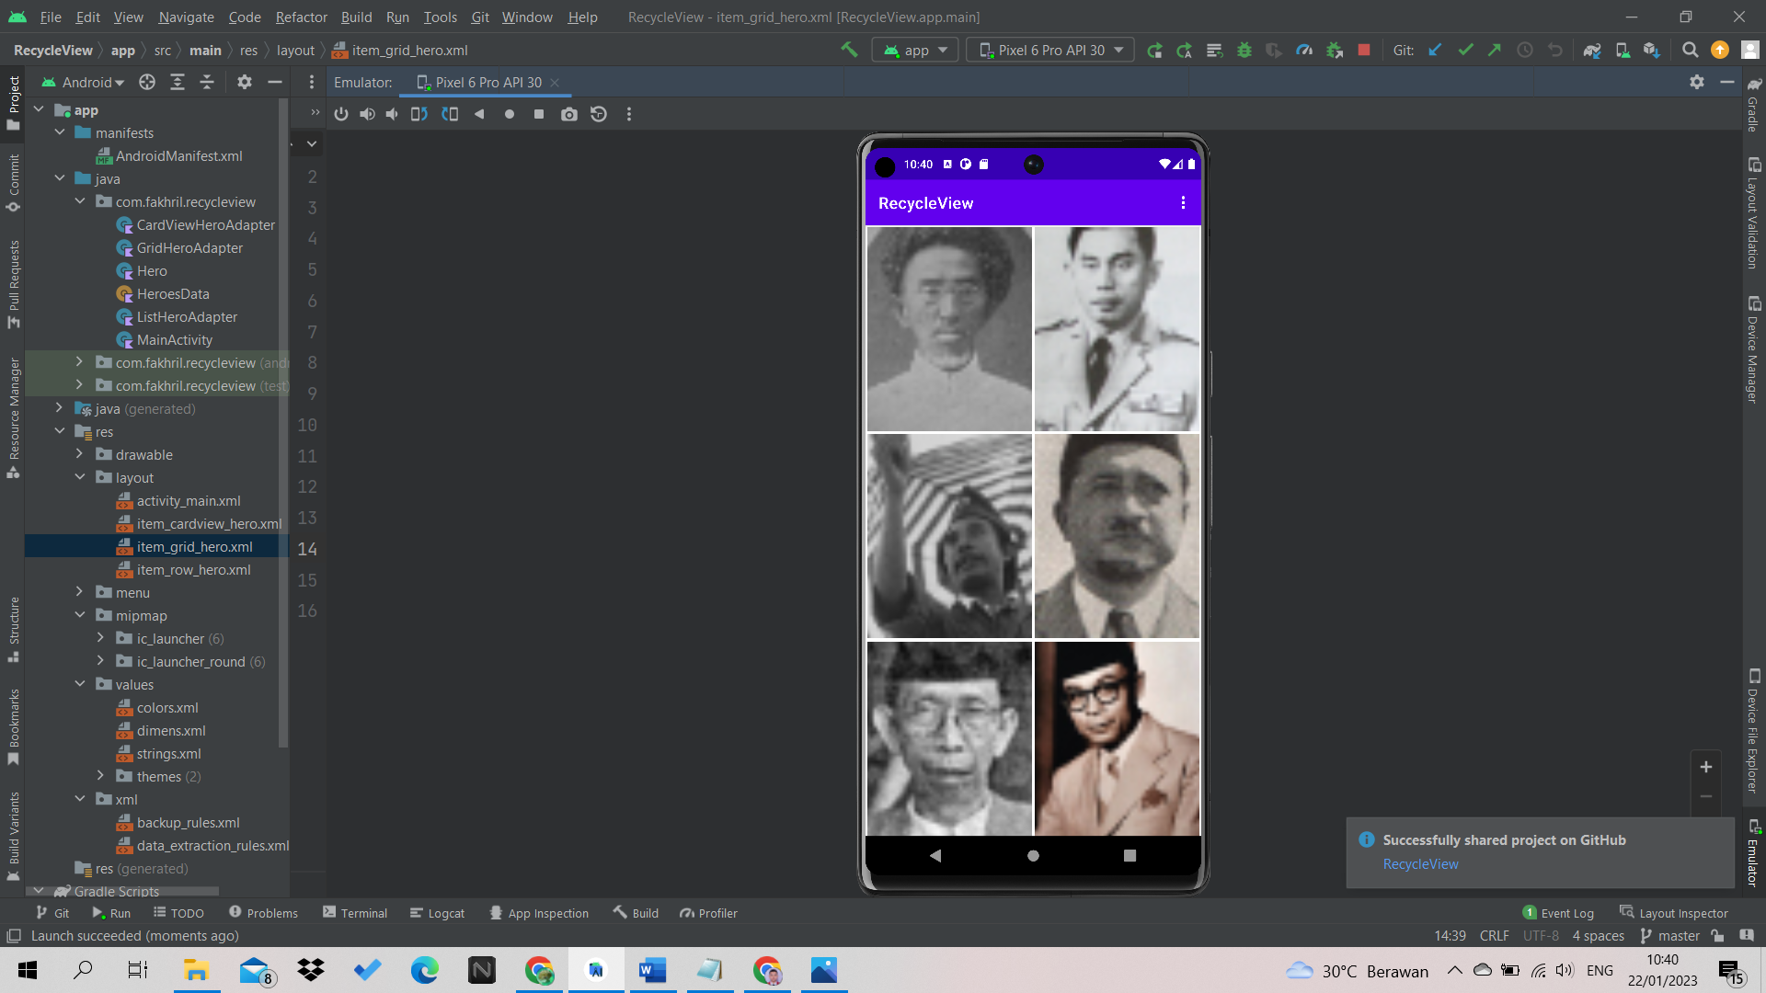The image size is (1766, 993).
Task: Open the app run configuration dropdown
Action: (x=915, y=51)
